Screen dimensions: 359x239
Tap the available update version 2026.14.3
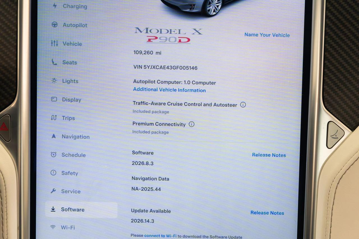click(x=142, y=221)
